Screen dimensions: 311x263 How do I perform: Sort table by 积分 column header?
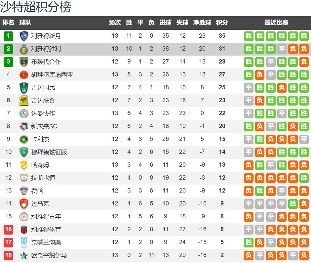click(x=222, y=22)
